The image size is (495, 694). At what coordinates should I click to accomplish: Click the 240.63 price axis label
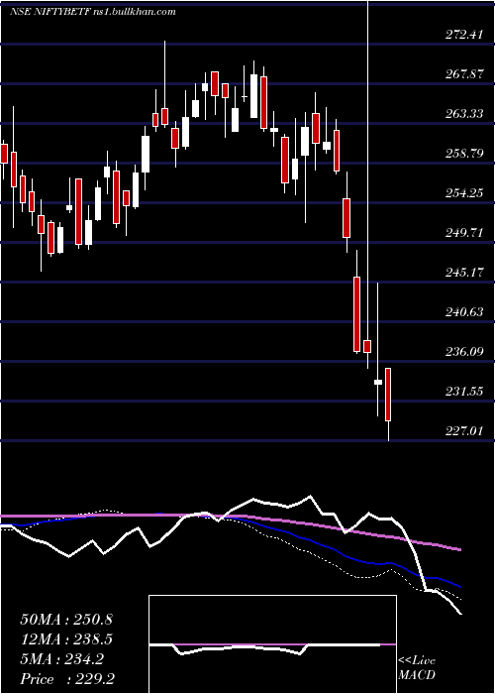463,312
